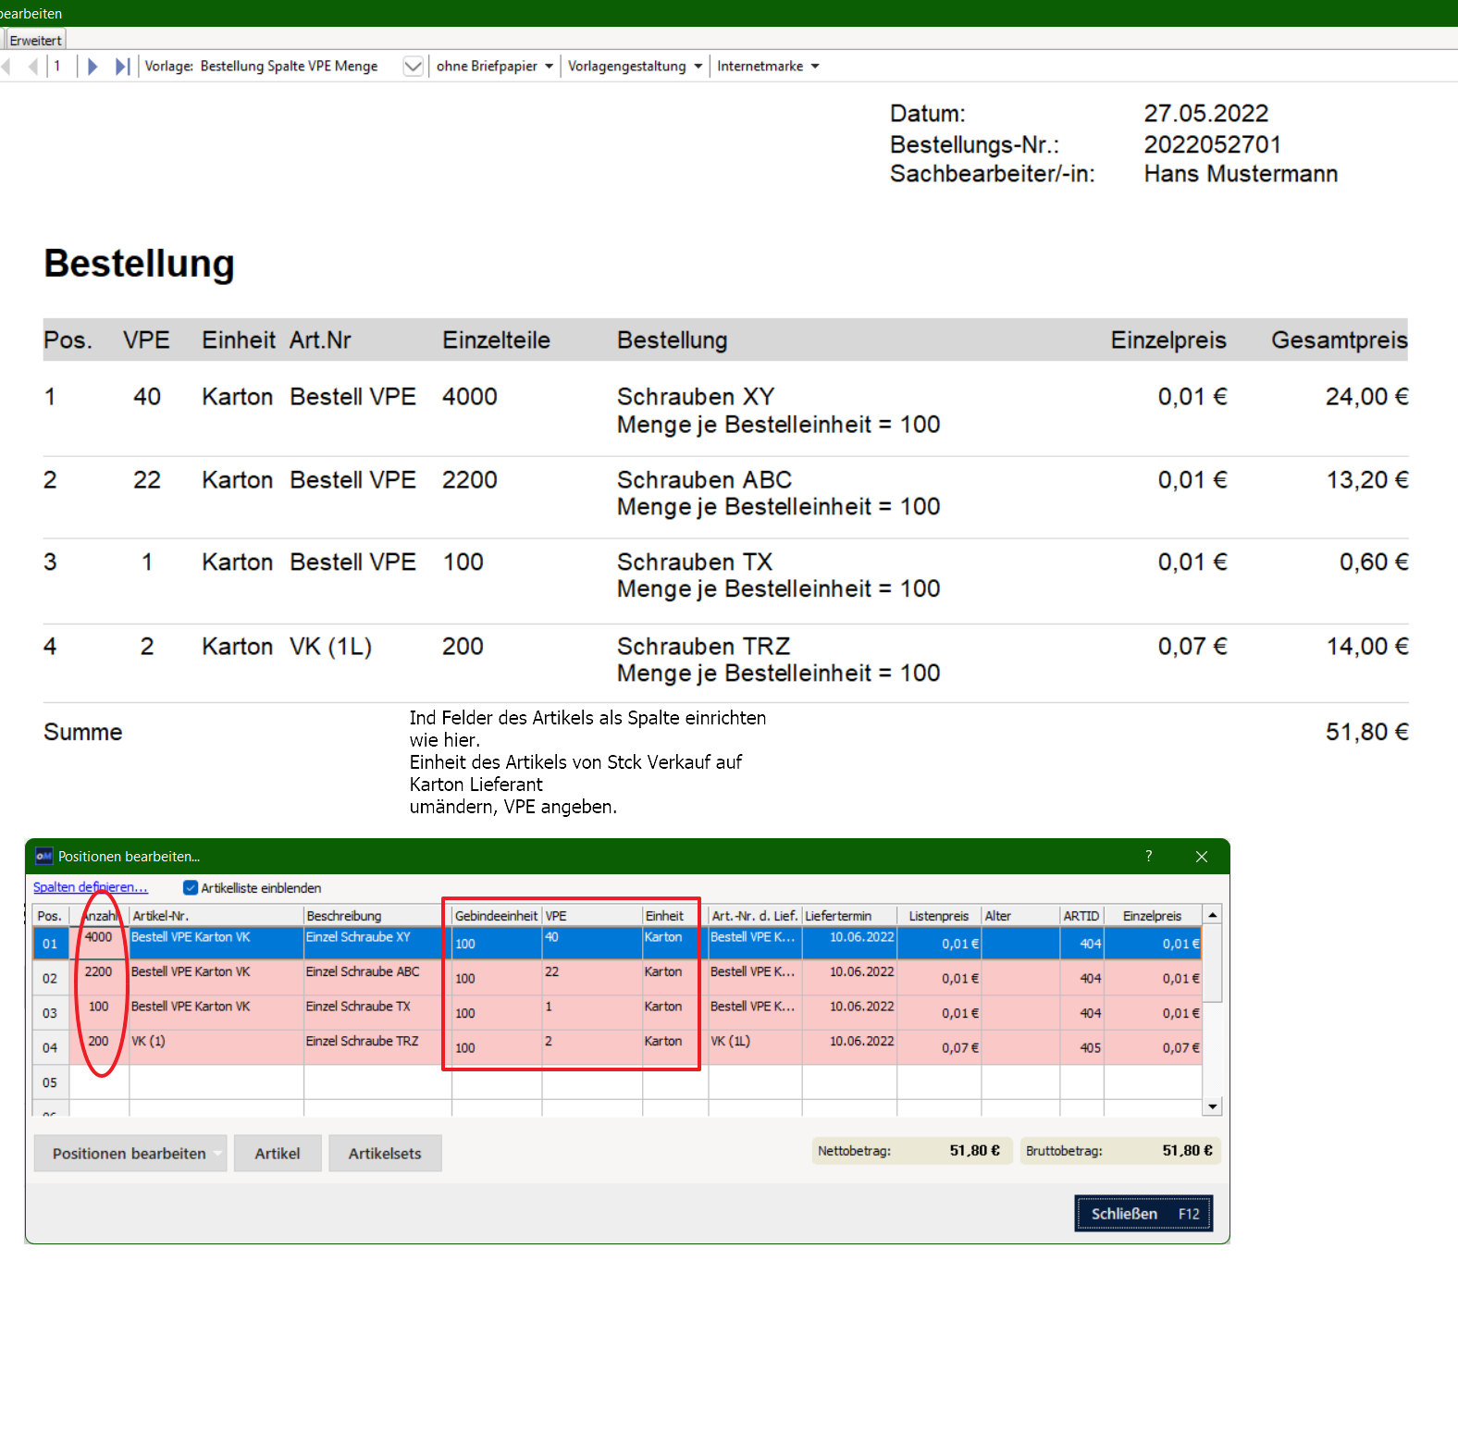Image resolution: width=1458 pixels, height=1434 pixels.
Task: Click the ARTID column header
Action: click(1081, 916)
